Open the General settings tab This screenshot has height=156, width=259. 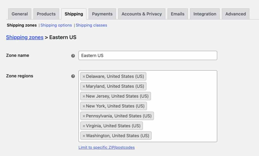(x=20, y=14)
